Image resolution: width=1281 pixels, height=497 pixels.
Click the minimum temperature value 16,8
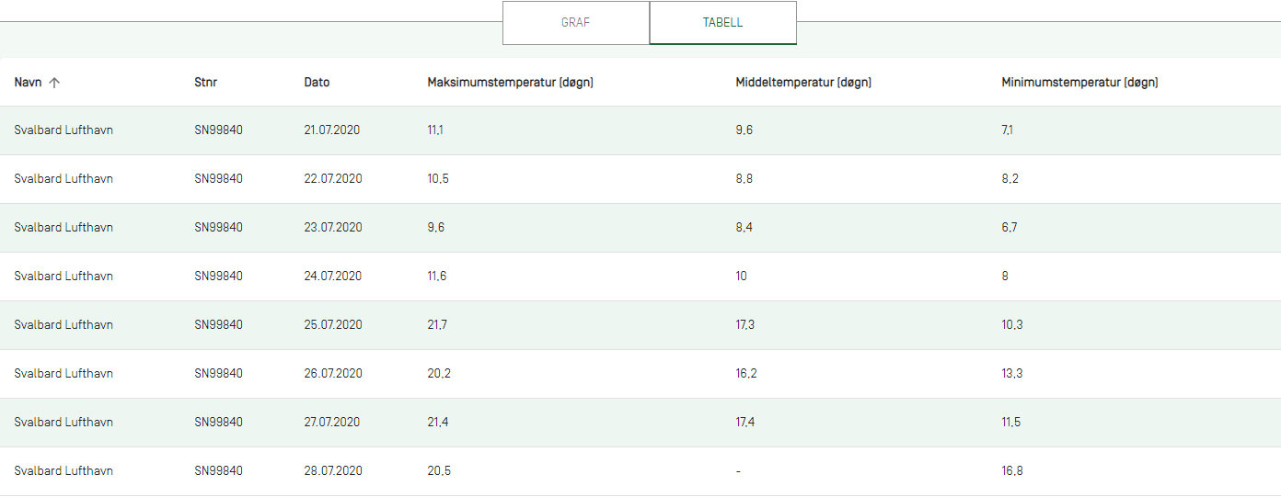[x=1012, y=471]
